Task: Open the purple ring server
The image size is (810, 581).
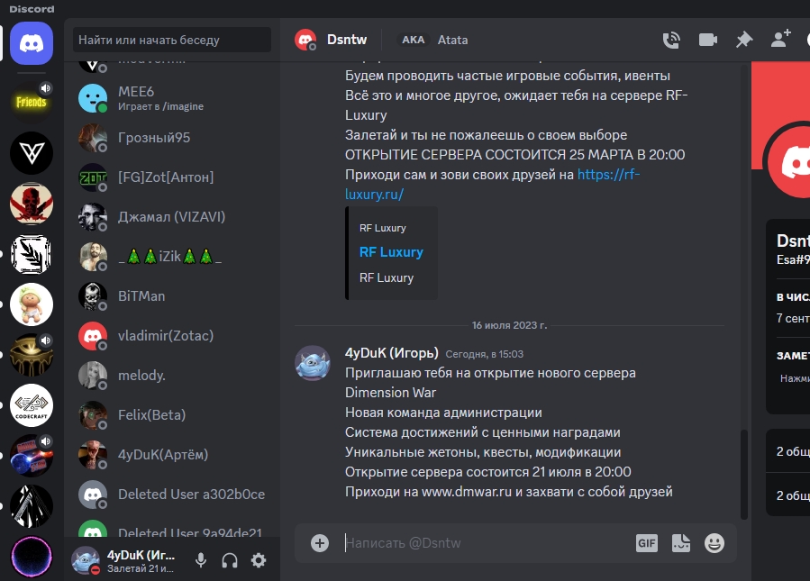Action: coord(32,557)
